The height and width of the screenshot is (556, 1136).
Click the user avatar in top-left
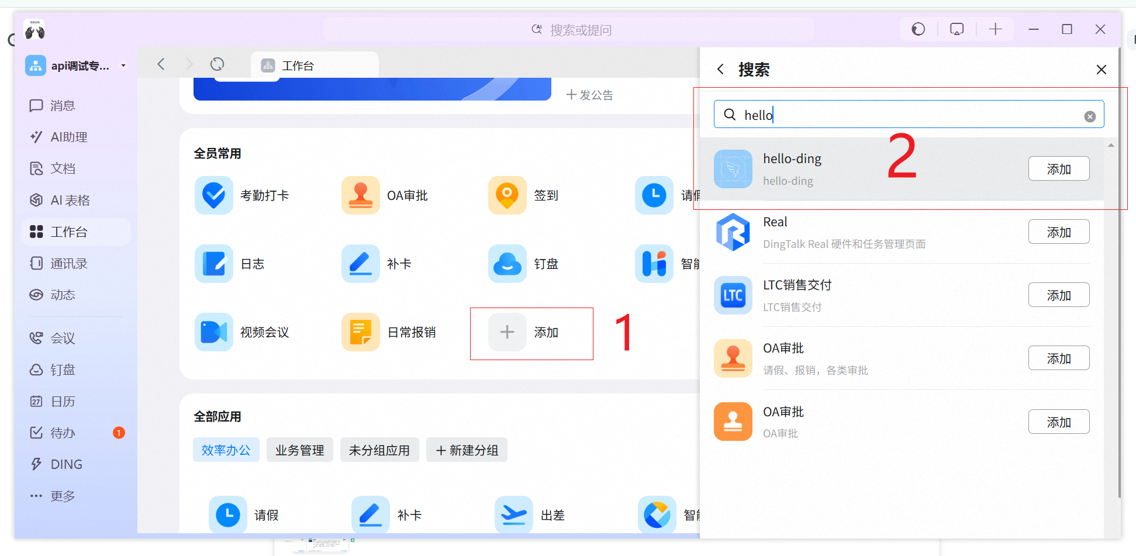pyautogui.click(x=34, y=29)
